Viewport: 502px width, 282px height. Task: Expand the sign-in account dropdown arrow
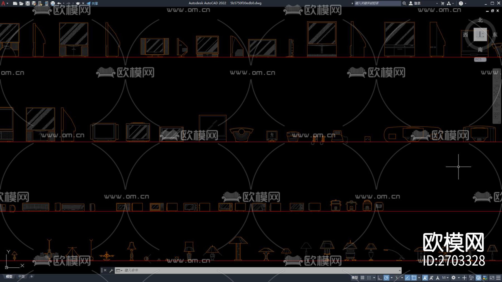pos(437,3)
